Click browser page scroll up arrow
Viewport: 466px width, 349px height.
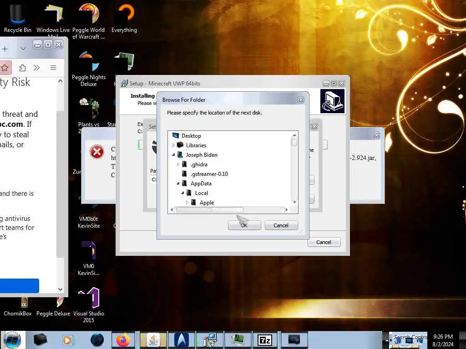tap(61, 81)
